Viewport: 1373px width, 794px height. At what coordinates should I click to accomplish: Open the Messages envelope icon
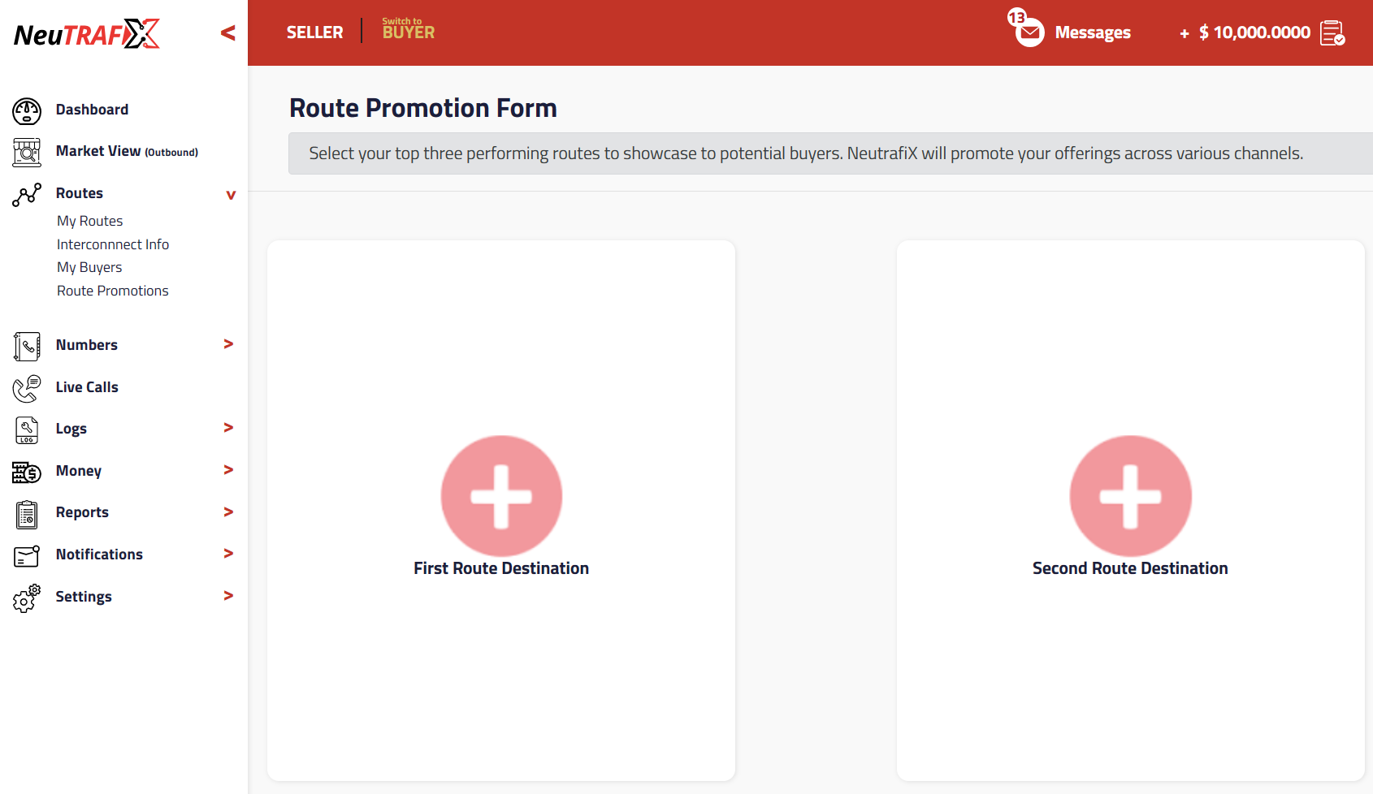1030,33
